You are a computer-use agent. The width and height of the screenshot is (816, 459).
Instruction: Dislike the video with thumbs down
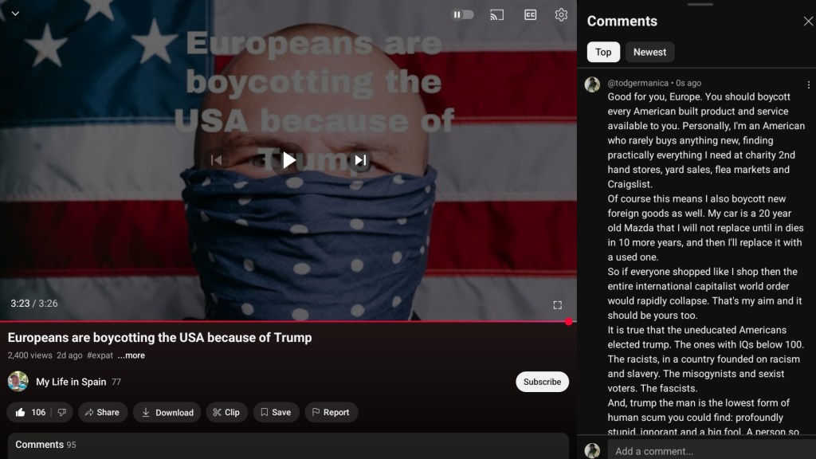point(61,412)
